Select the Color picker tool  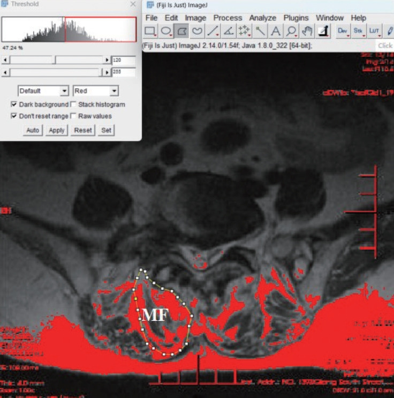click(323, 31)
